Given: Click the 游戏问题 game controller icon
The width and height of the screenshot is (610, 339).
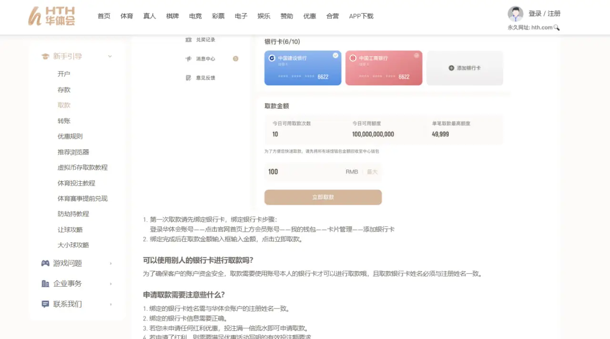Looking at the screenshot, I should 44,263.
